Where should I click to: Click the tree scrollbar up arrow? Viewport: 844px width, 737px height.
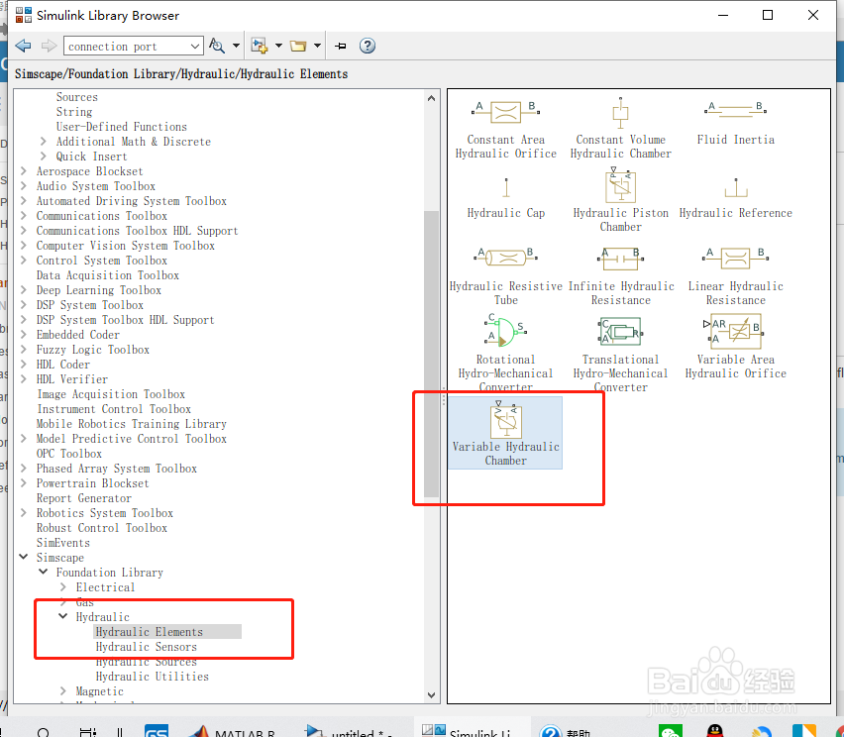coord(431,98)
